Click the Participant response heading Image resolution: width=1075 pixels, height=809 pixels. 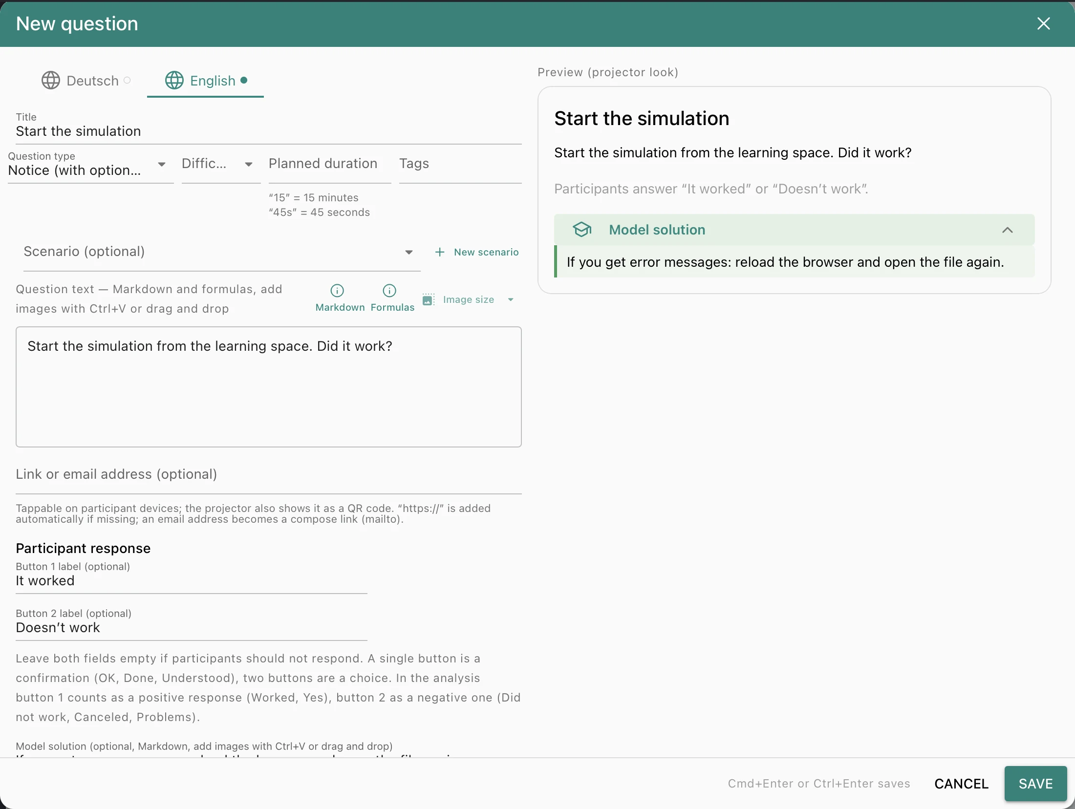click(83, 548)
